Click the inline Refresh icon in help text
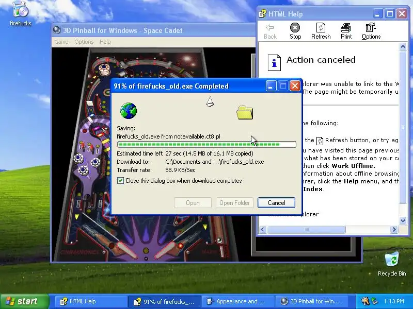 point(320,141)
